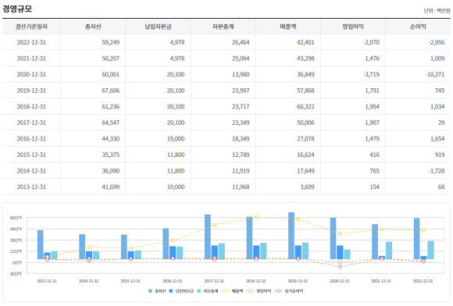Click the 총자산 table column header
Screen dimensions: 453x306
(x=93, y=27)
